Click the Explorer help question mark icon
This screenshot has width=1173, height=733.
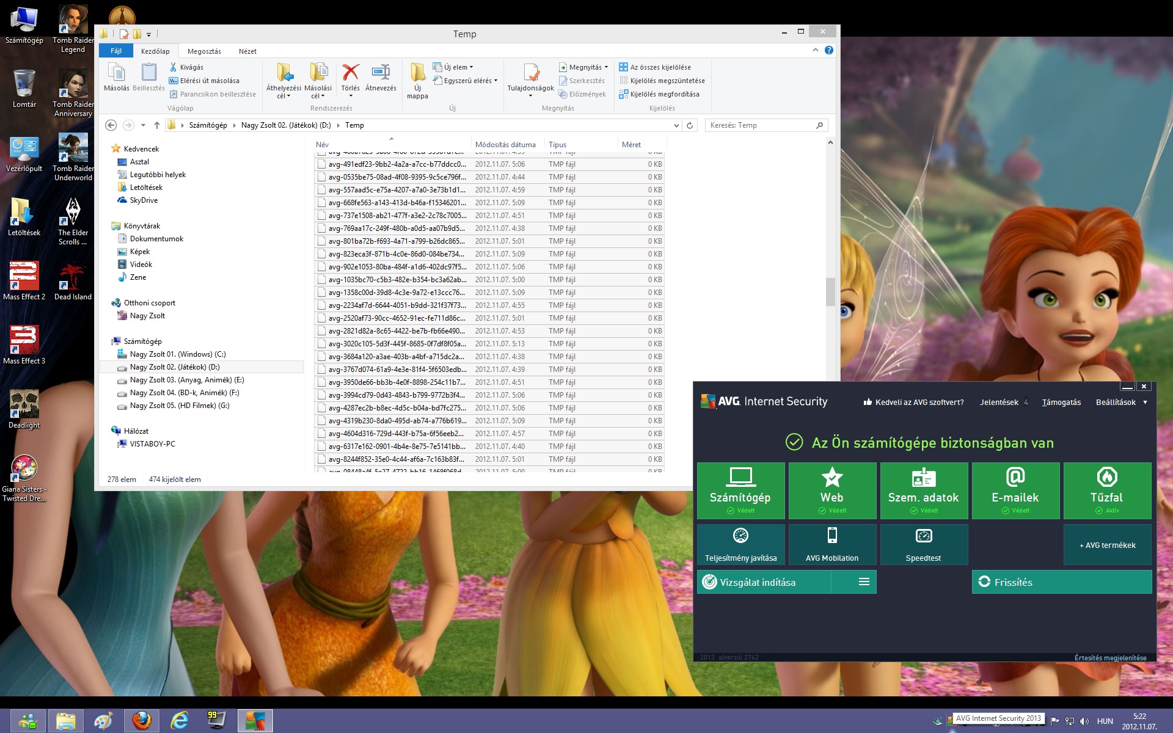[829, 50]
